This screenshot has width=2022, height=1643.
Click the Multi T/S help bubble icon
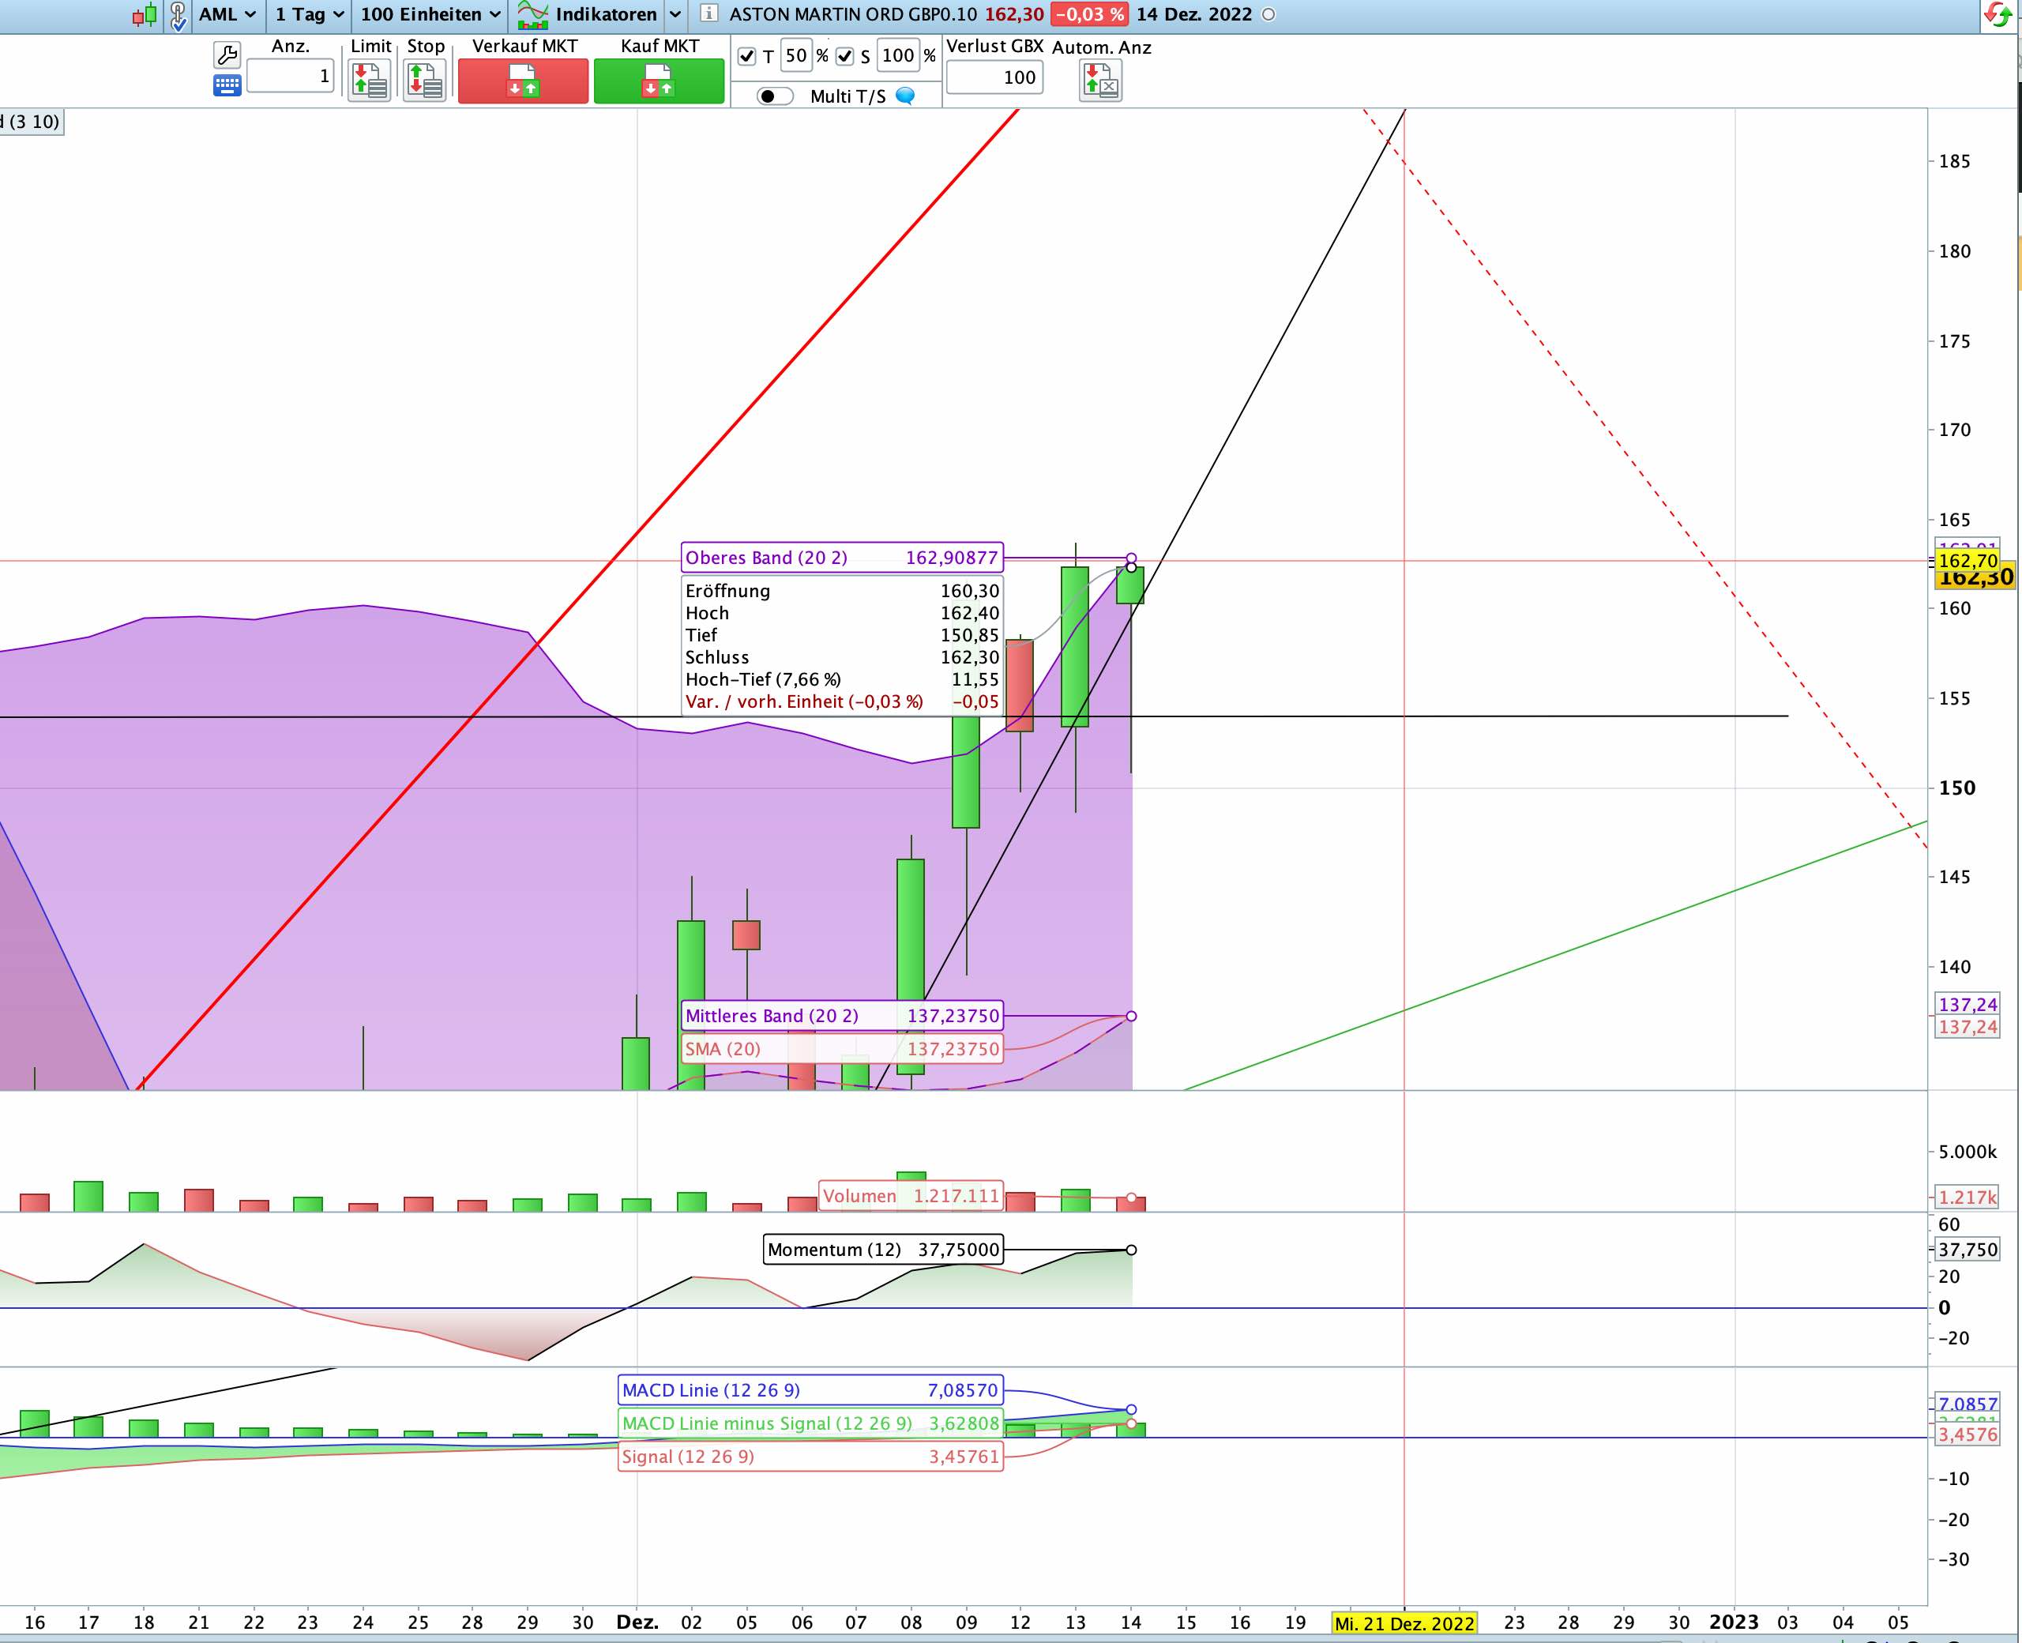(x=905, y=96)
